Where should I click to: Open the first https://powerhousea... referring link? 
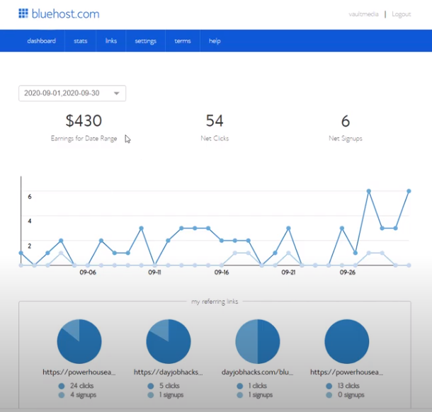click(79, 372)
